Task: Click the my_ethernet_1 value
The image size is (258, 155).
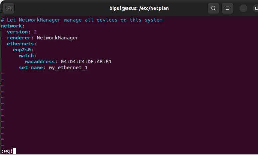Action: pyautogui.click(x=68, y=68)
